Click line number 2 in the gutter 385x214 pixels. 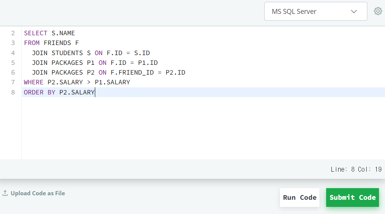point(13,33)
